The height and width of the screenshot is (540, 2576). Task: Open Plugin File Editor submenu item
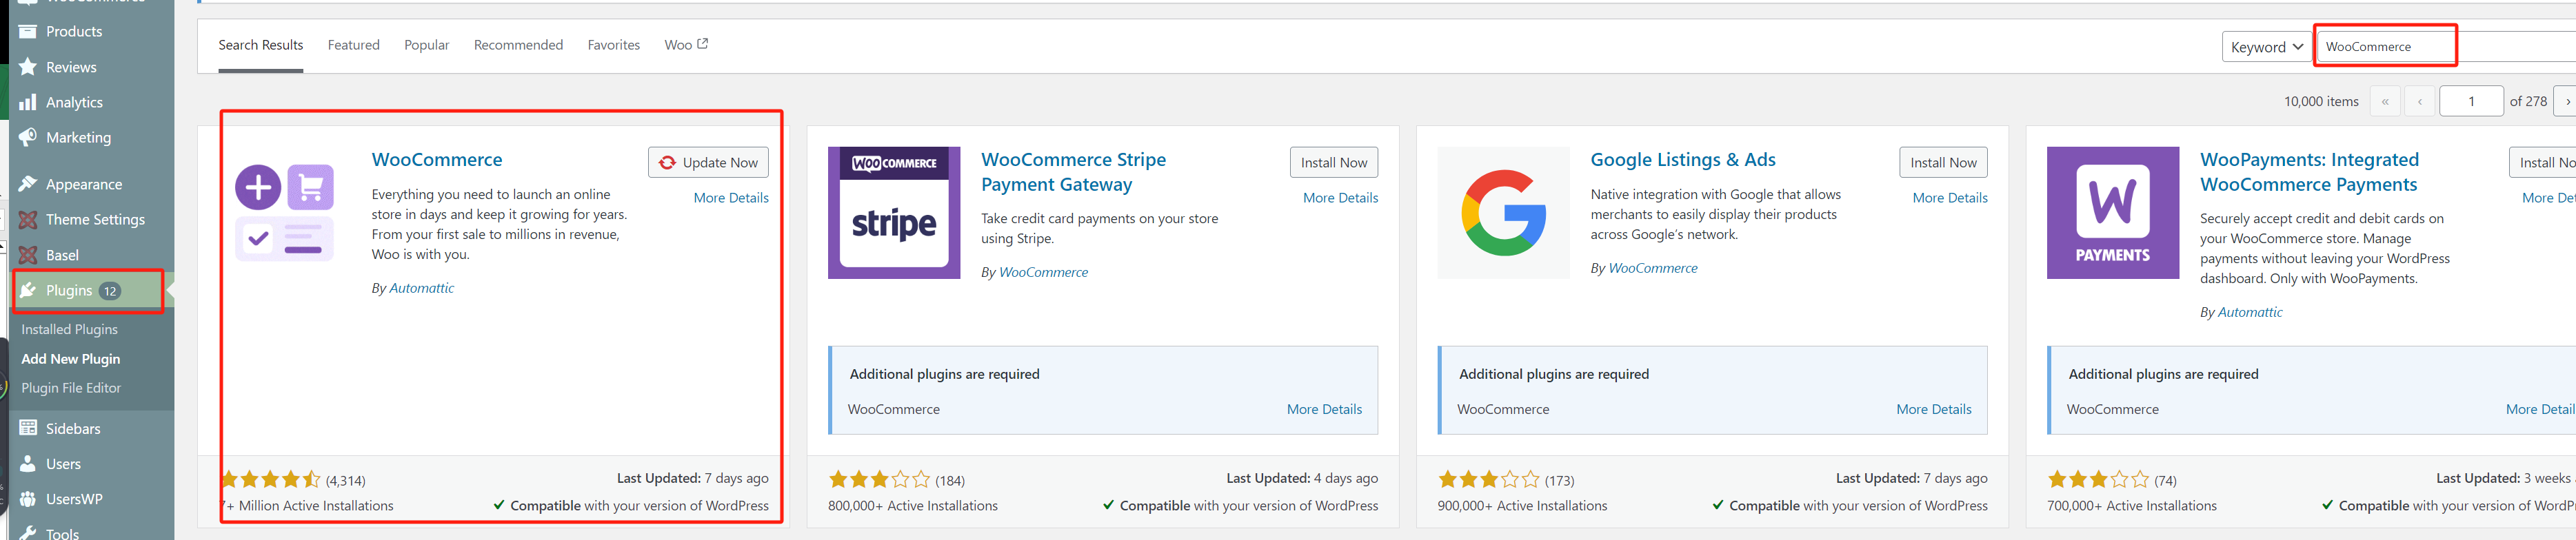(x=71, y=387)
